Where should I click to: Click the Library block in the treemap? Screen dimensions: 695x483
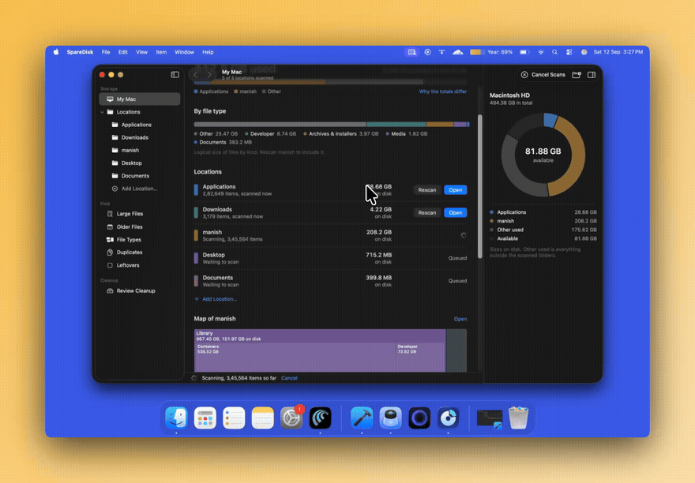coord(319,336)
